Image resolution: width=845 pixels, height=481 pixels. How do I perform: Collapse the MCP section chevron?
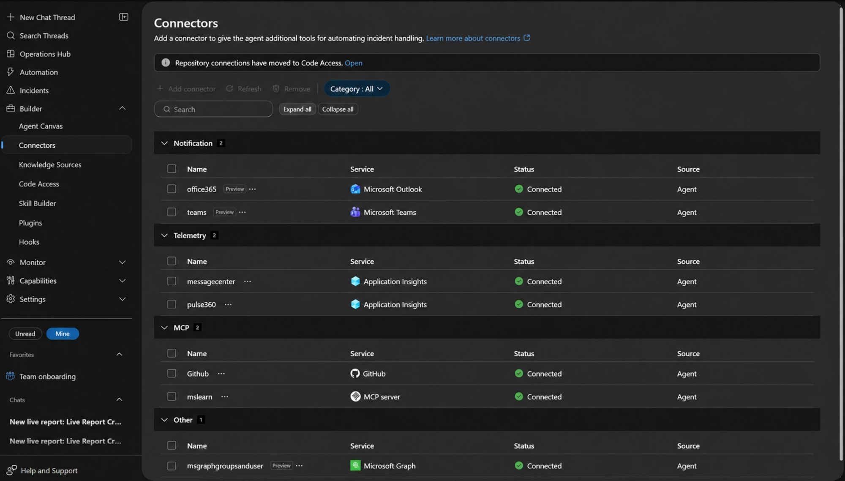(x=164, y=328)
